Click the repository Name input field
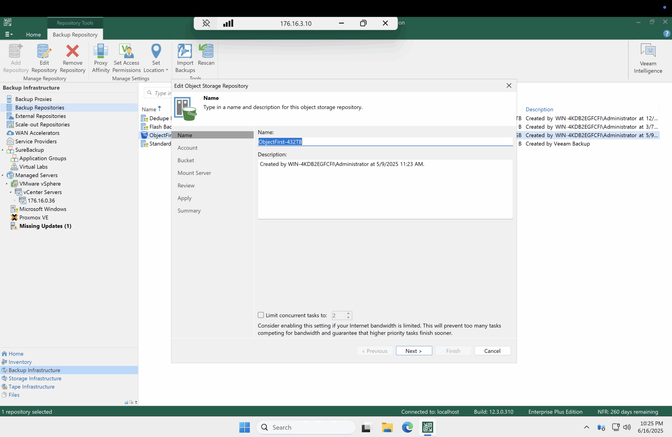The image size is (672, 437). 385,141
